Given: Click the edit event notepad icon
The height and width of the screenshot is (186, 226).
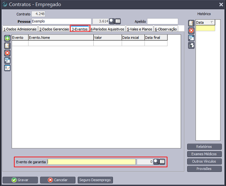Looking at the screenshot, I should 7,46.
